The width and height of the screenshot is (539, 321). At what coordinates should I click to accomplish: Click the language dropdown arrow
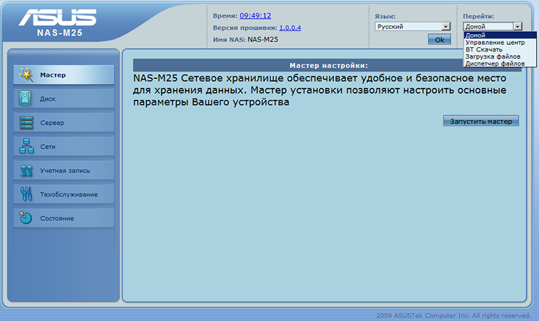(x=446, y=27)
